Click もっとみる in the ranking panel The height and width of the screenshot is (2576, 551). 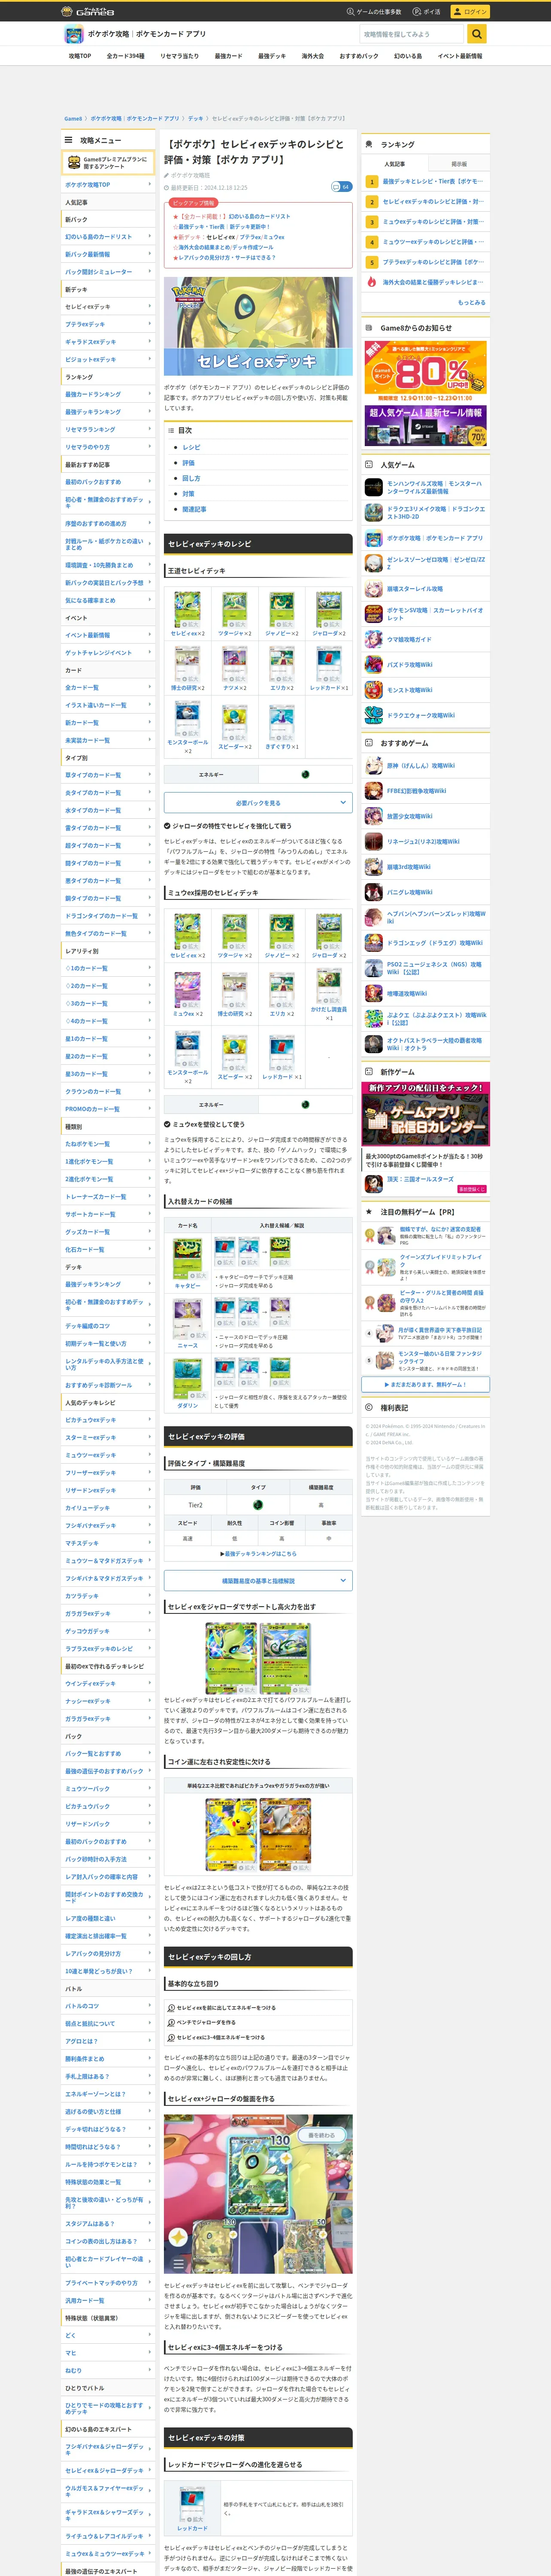click(471, 302)
